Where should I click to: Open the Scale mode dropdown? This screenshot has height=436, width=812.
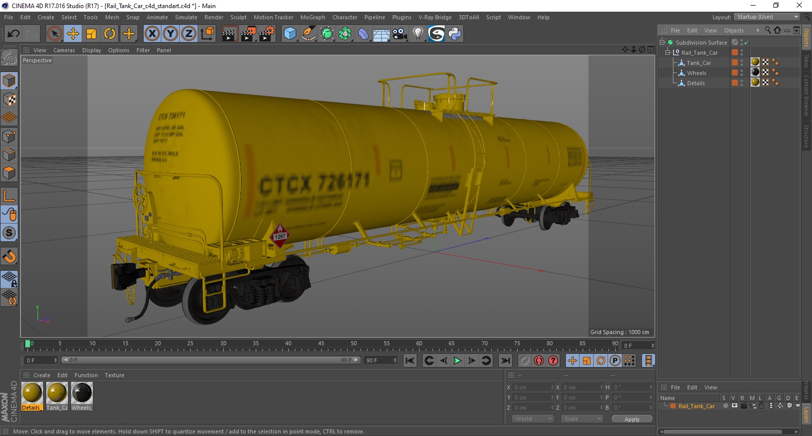(582, 419)
